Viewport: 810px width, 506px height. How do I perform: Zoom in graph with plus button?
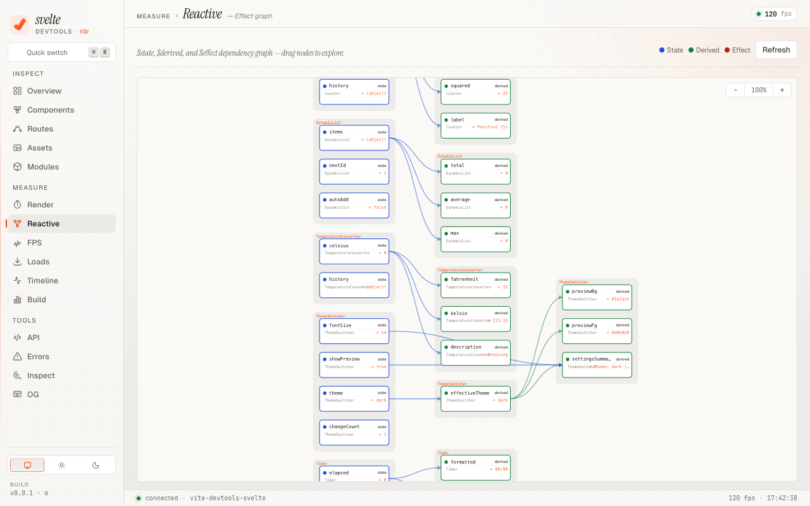782,90
